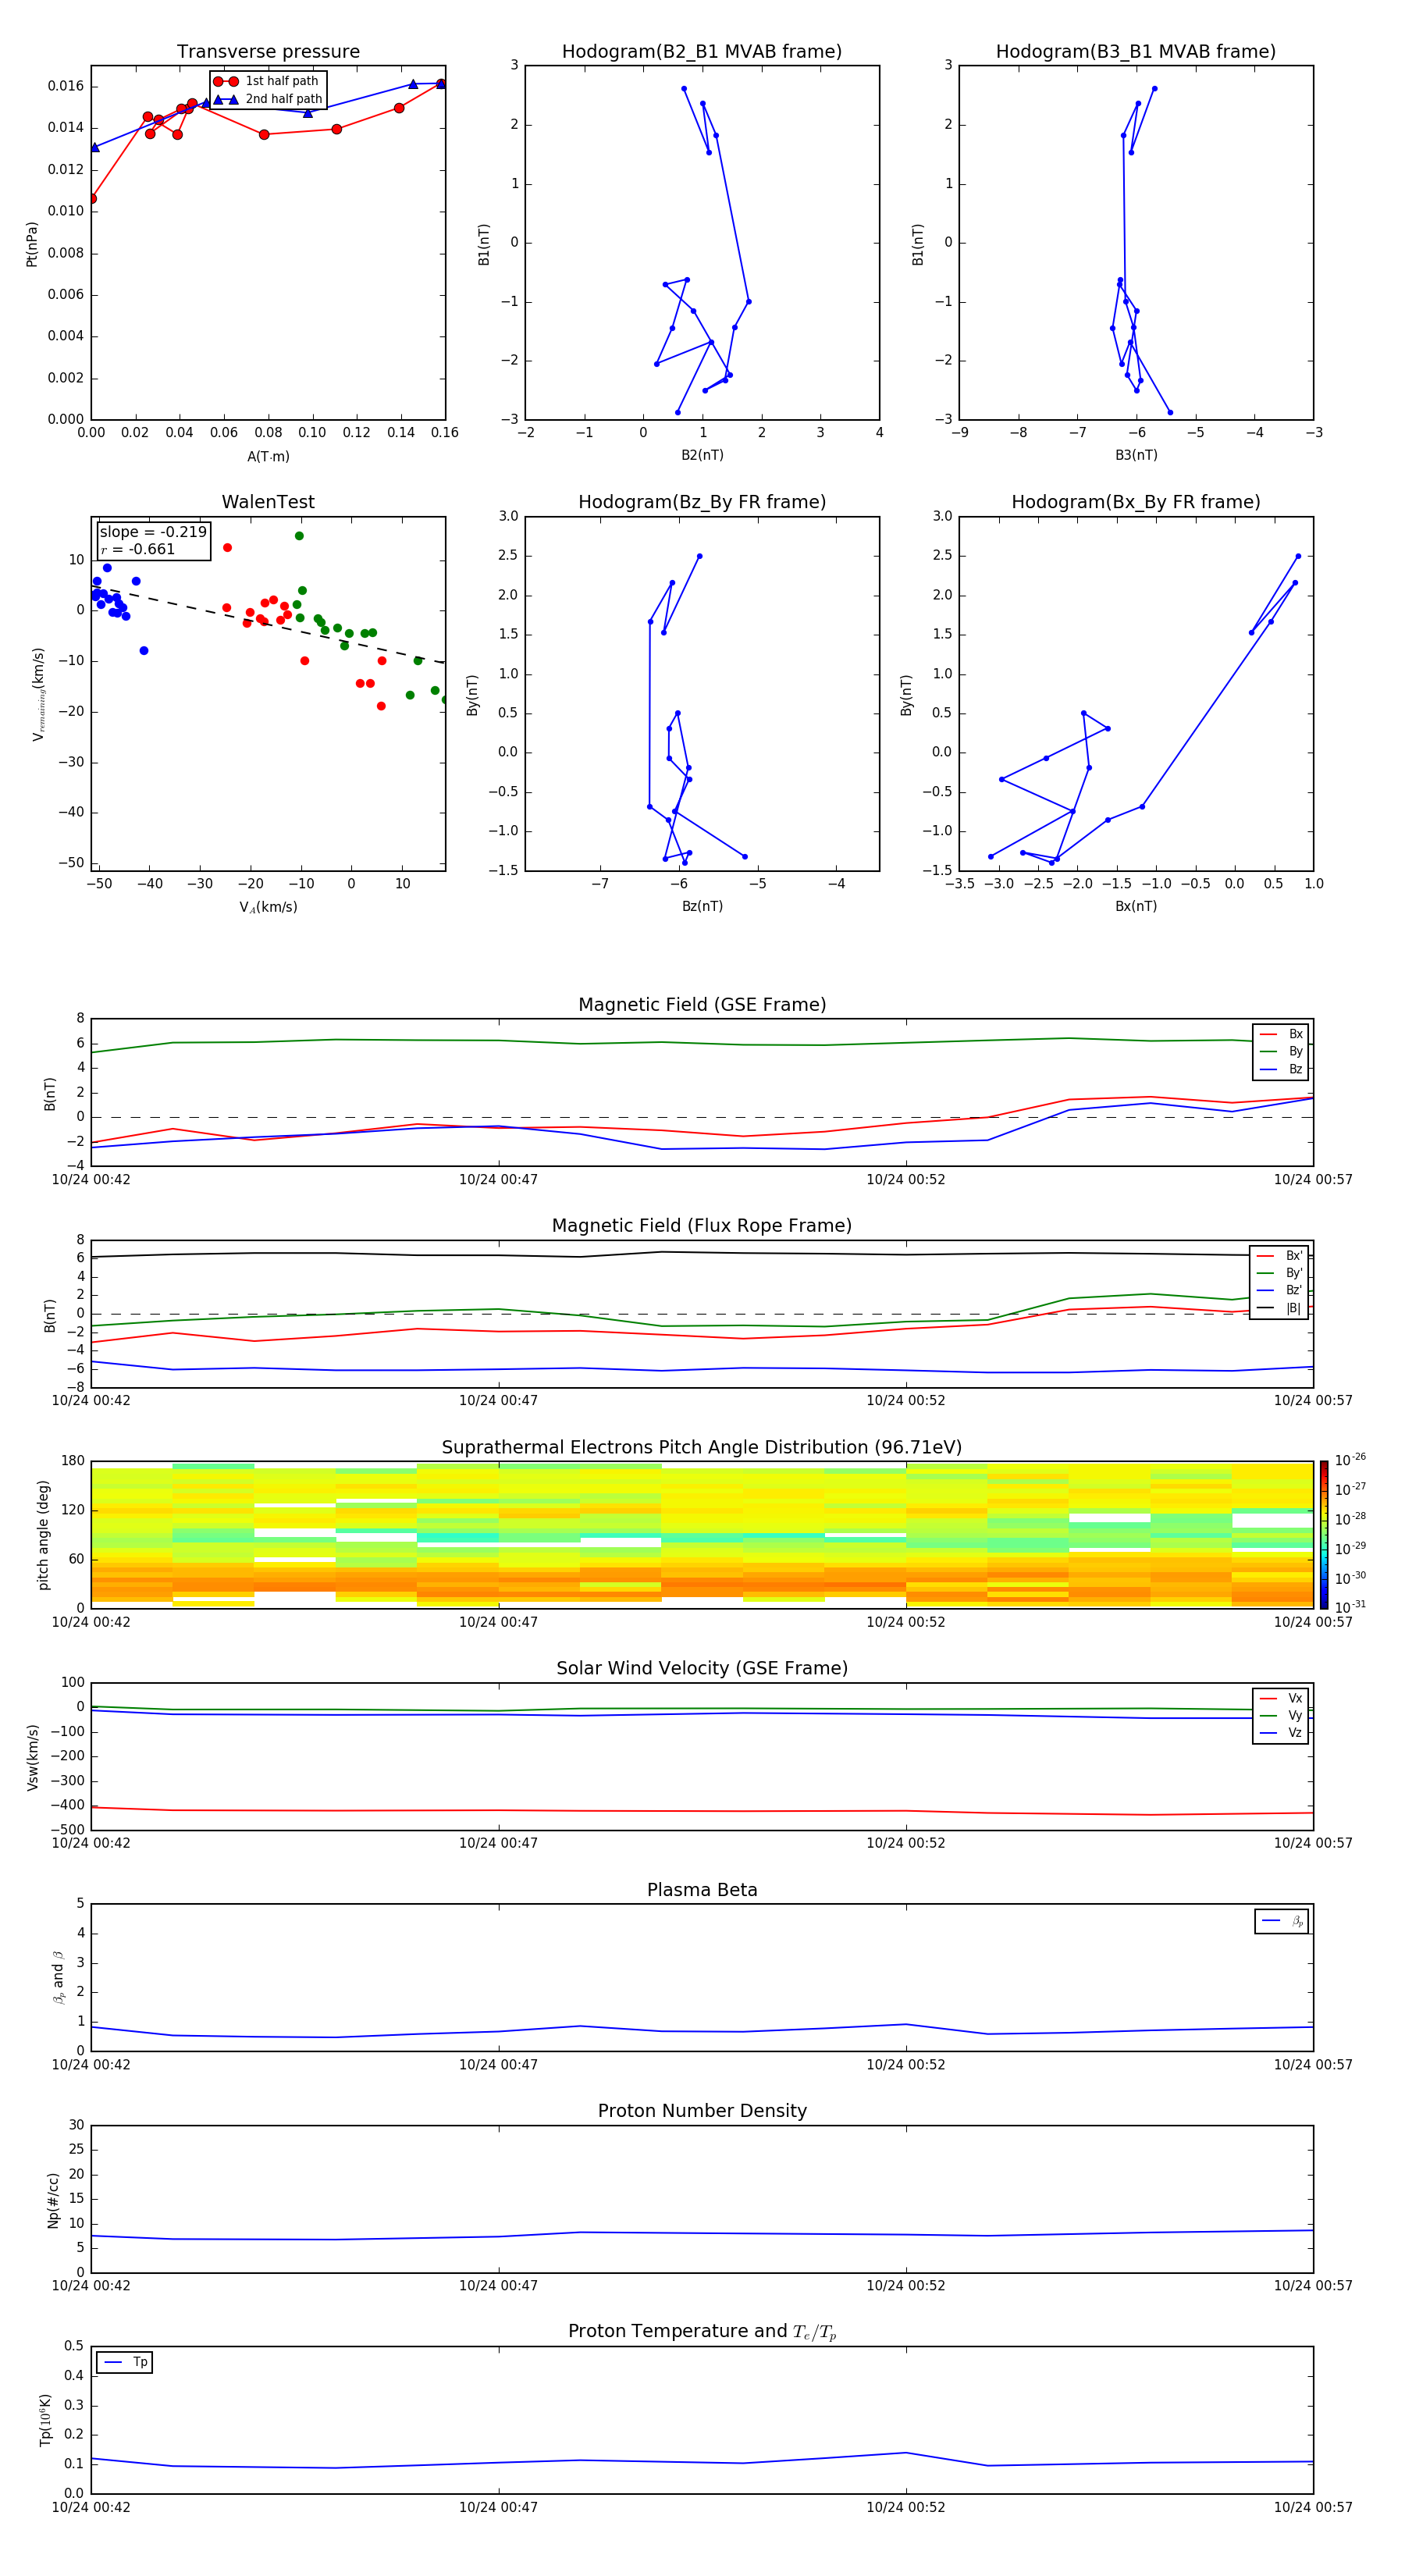Select 'Vy' in solar wind legend
Viewport: 1405px width, 2576px height.
click(1281, 1715)
